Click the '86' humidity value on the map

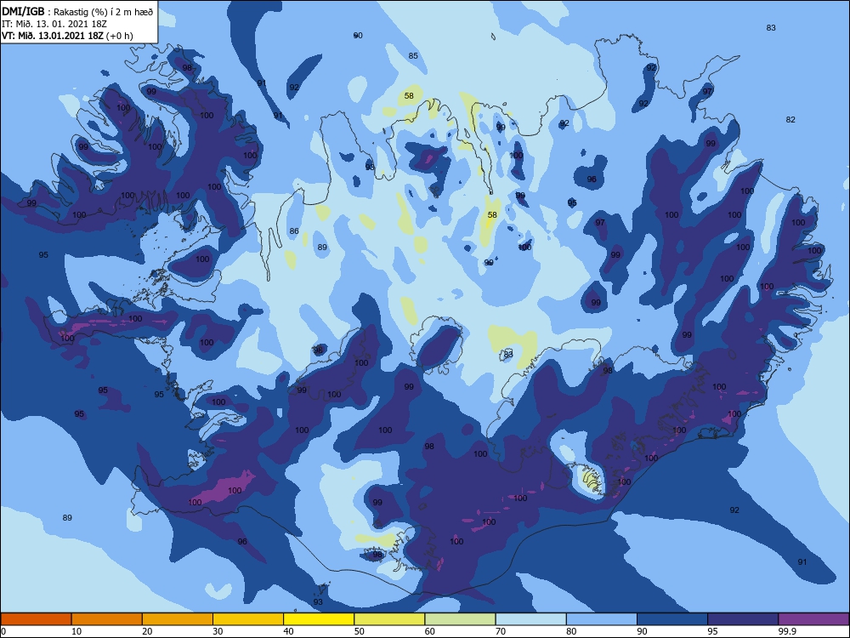pos(294,231)
